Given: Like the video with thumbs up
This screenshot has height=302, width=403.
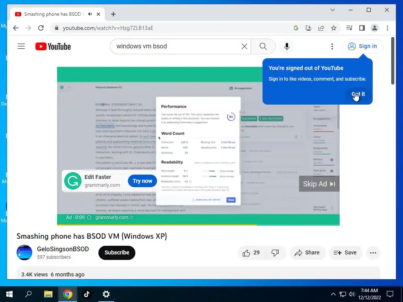Looking at the screenshot, I should click(x=251, y=253).
